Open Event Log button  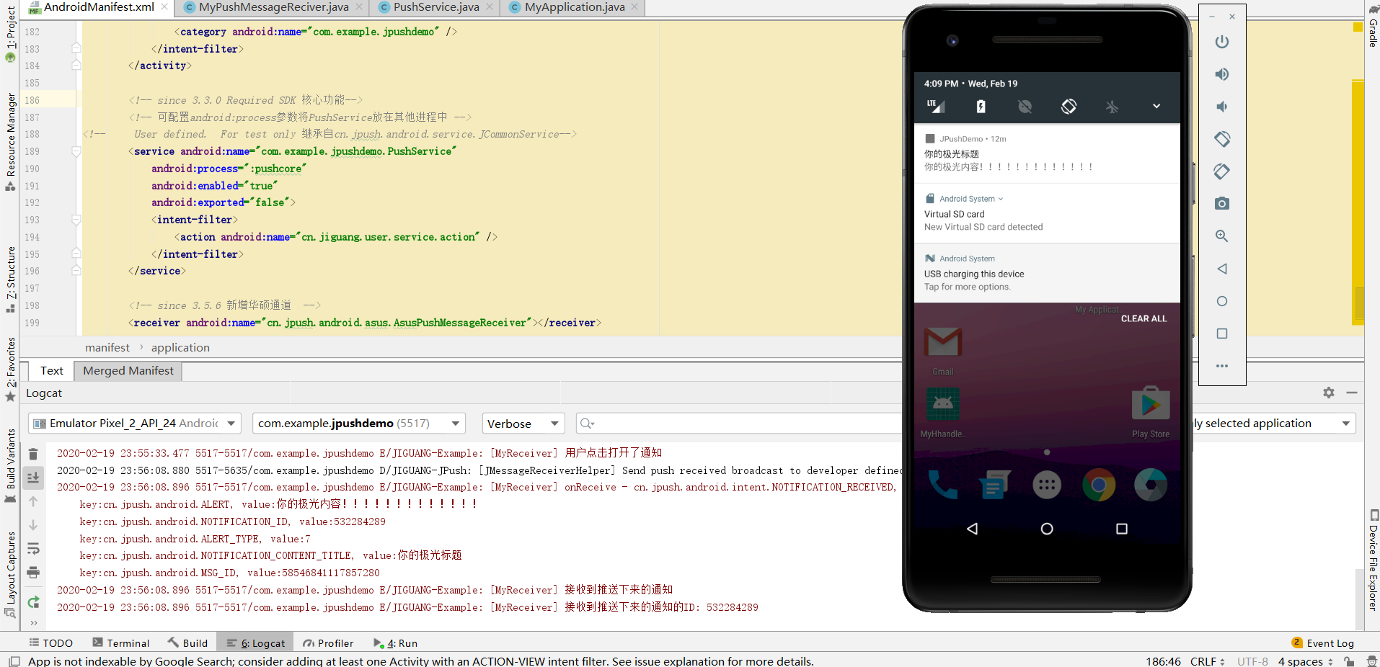(1323, 643)
